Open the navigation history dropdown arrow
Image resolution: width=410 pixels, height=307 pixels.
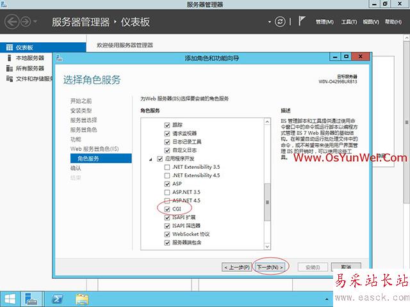tap(35, 22)
